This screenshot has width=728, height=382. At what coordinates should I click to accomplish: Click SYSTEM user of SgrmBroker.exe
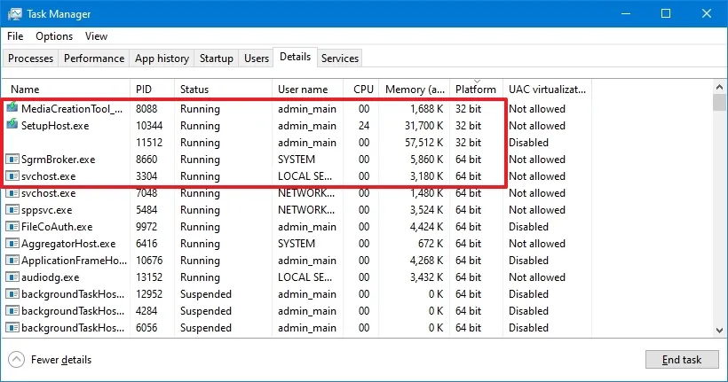[x=297, y=160]
